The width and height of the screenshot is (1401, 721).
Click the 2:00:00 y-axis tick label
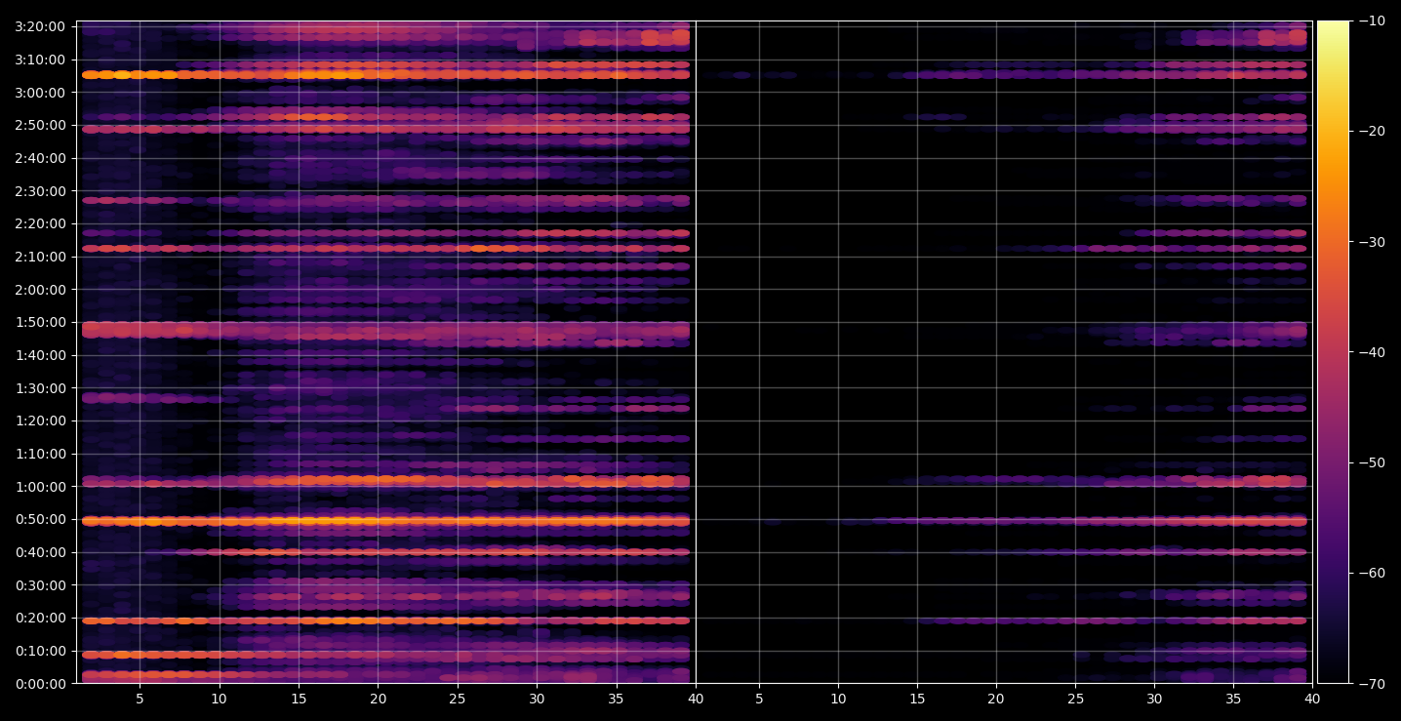40,290
